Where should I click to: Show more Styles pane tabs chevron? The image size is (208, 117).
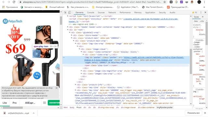point(203,17)
